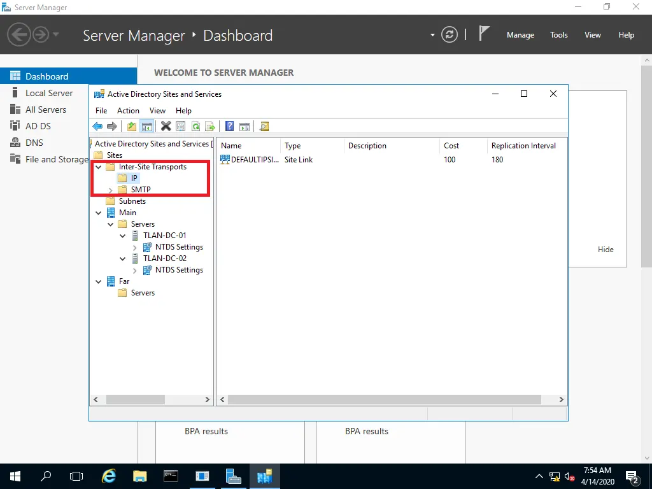
Task: Click Hide link in welcome tile
Action: (x=606, y=250)
